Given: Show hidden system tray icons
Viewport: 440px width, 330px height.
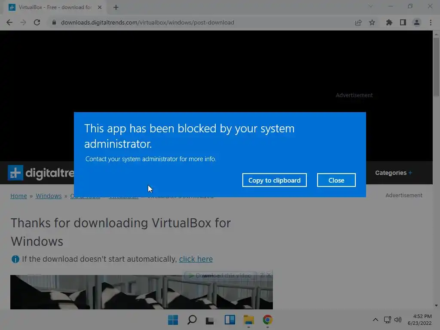Looking at the screenshot, I should click(x=376, y=320).
